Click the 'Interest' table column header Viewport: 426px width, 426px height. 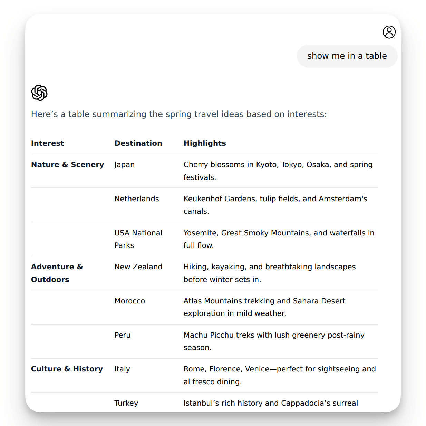coord(47,143)
